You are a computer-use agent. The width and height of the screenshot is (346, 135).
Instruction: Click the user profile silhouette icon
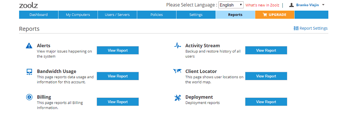291,5
